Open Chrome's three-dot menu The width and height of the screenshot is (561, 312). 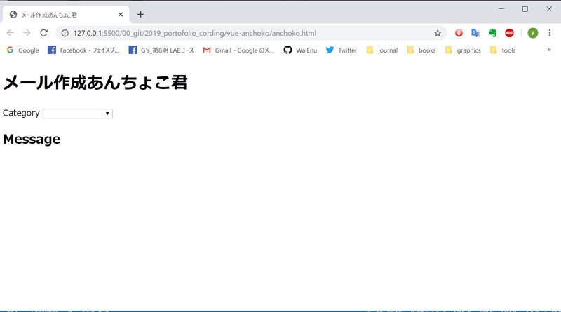click(x=550, y=33)
